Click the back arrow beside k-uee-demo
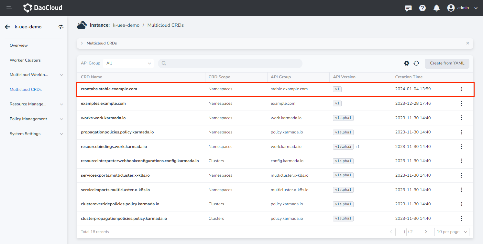Image resolution: width=483 pixels, height=244 pixels. 7,27
